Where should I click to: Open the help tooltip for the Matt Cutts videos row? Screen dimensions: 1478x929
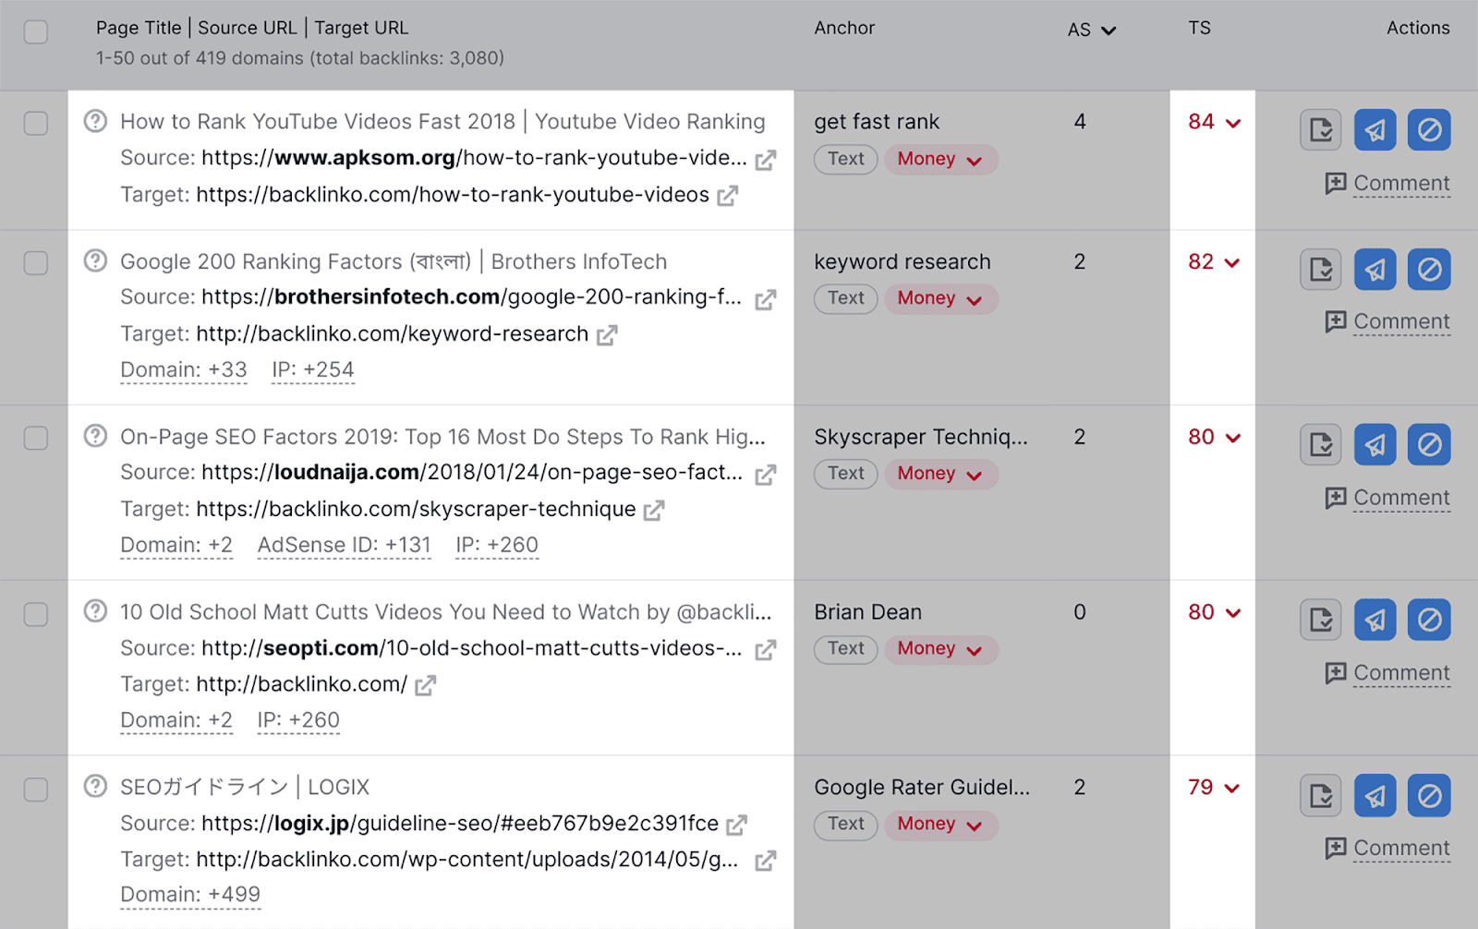click(95, 611)
